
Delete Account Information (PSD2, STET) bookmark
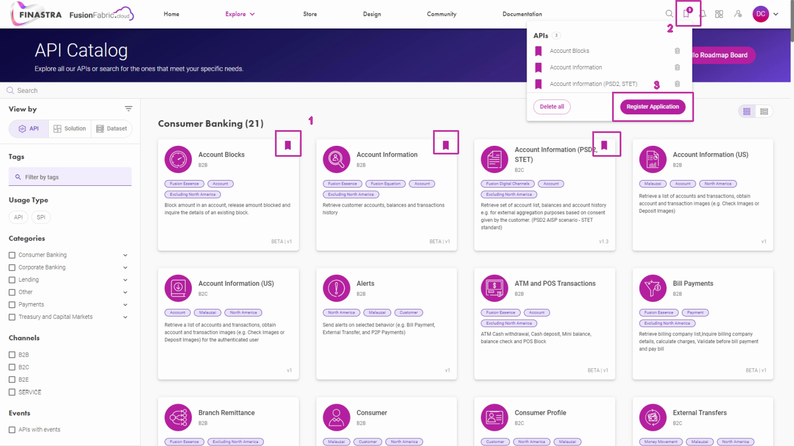[677, 84]
